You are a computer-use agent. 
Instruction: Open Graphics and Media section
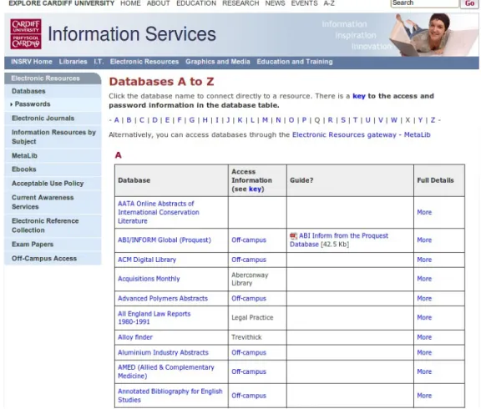217,62
